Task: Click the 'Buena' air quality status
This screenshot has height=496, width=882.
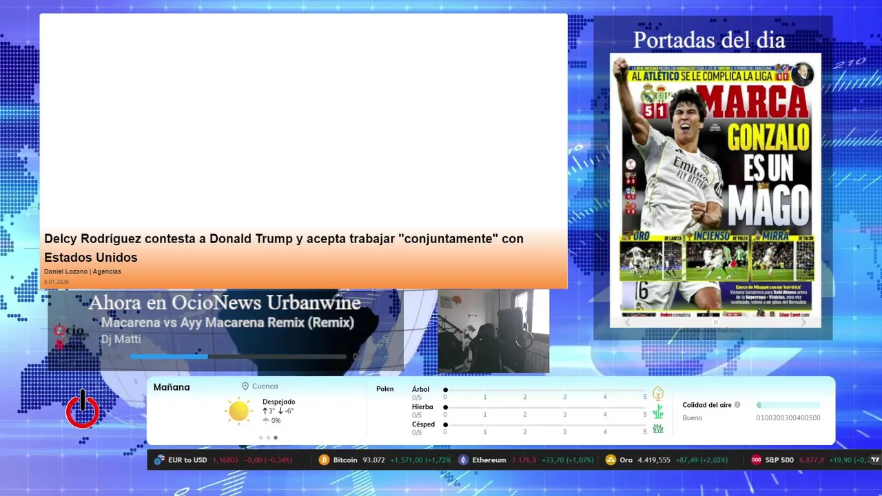Action: pos(693,418)
